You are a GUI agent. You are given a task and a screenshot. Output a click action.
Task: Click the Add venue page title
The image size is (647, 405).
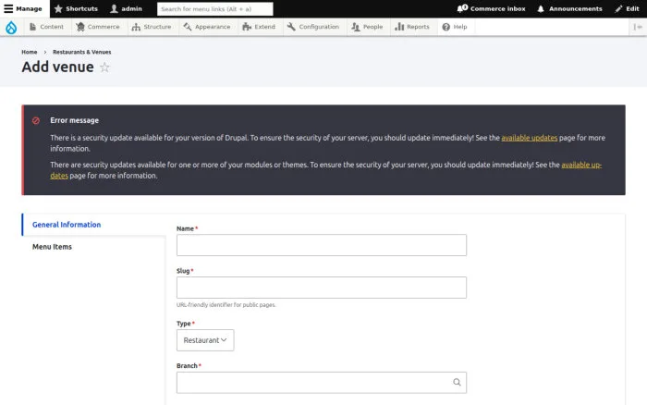coord(57,67)
